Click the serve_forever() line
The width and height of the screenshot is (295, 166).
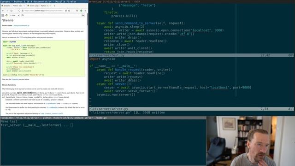(130, 91)
